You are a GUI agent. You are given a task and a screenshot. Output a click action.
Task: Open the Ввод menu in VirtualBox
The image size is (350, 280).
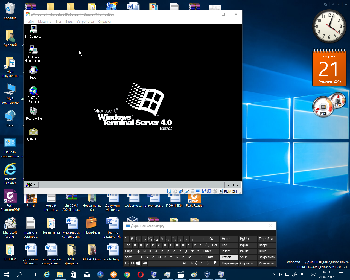69,22
